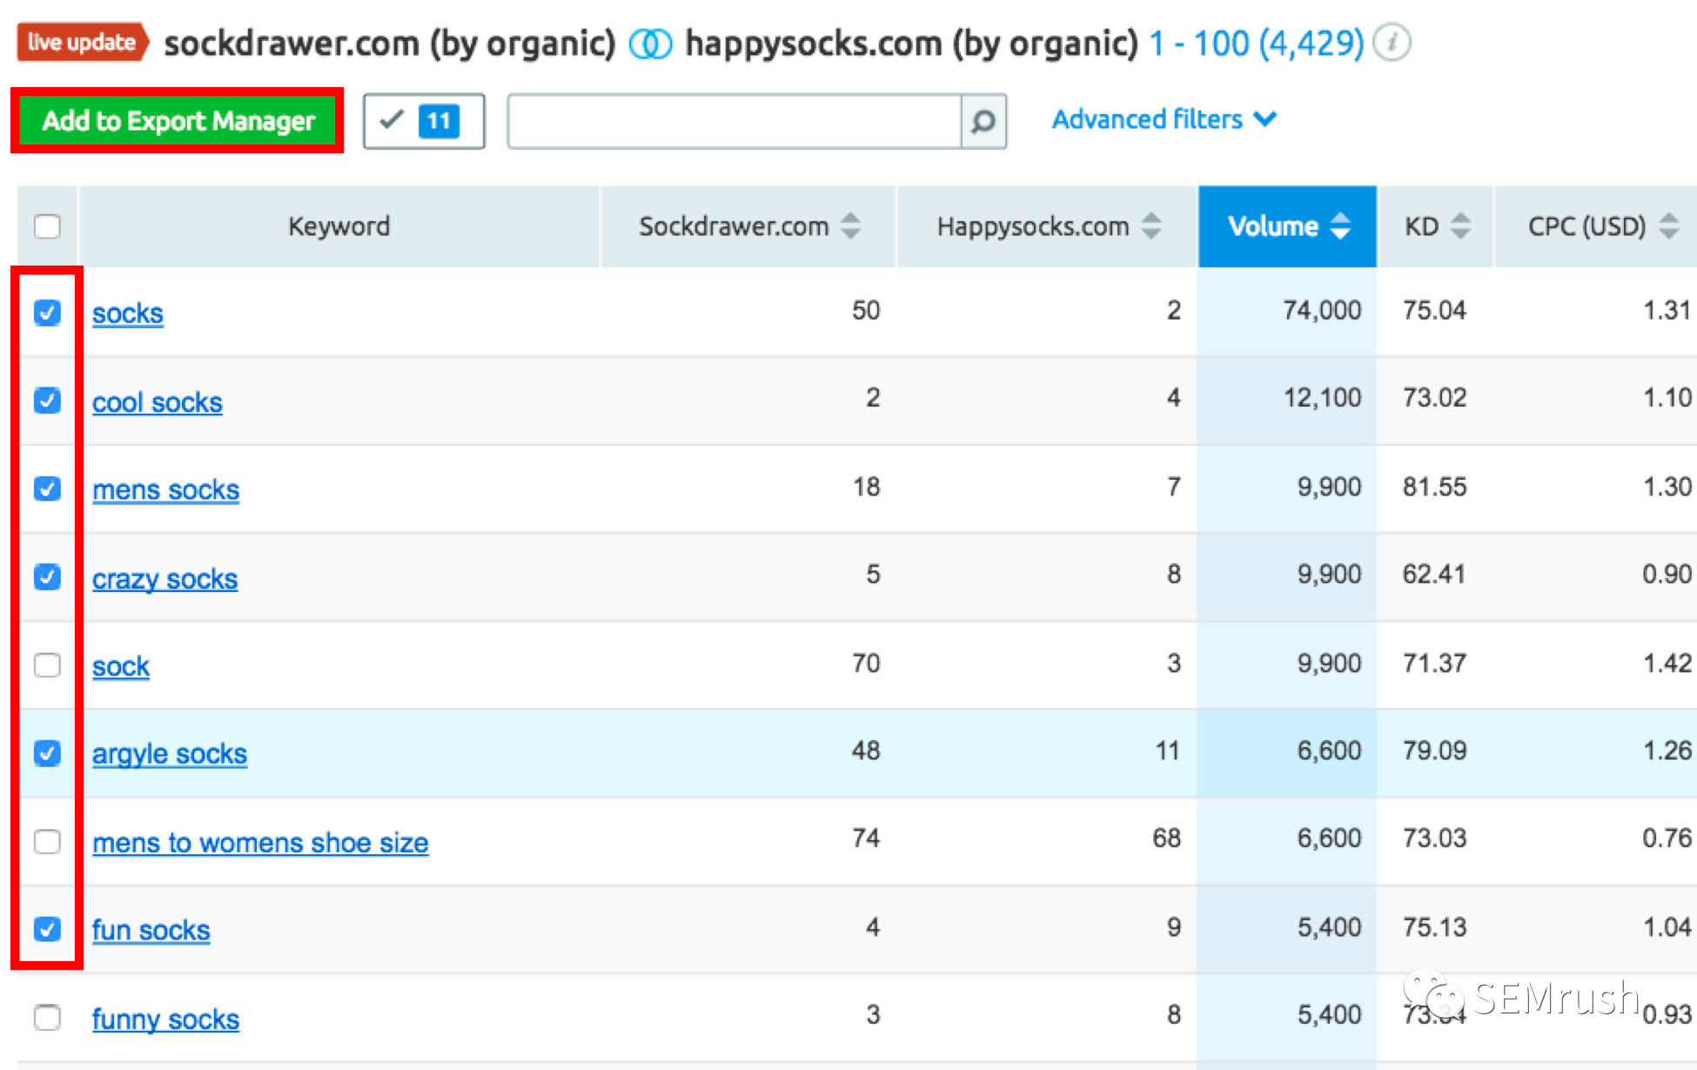Open the socks keyword link

[x=128, y=313]
